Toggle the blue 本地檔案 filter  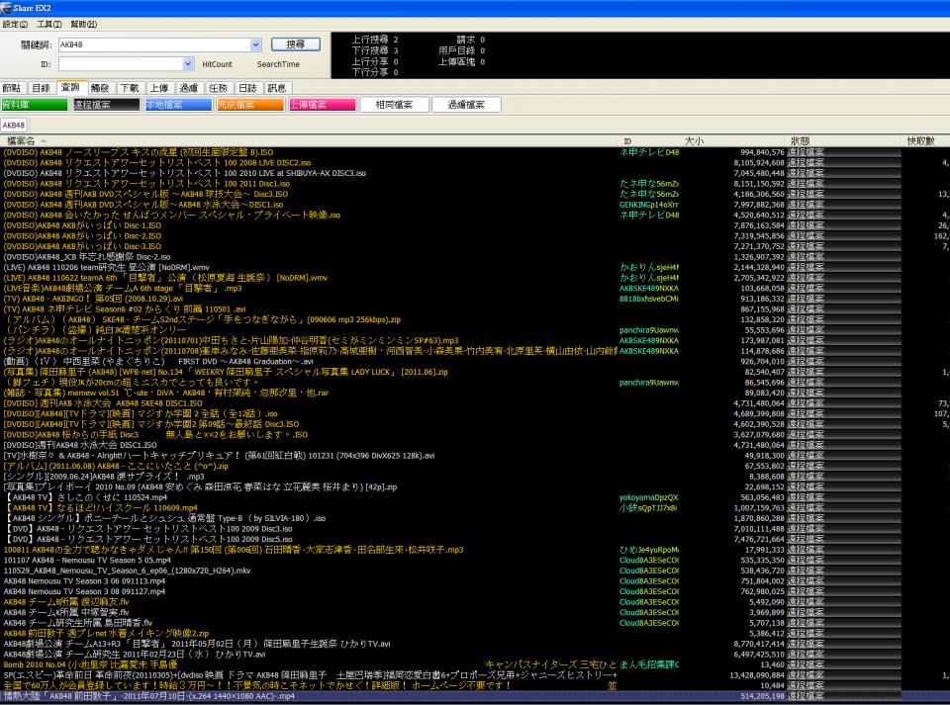coord(177,105)
